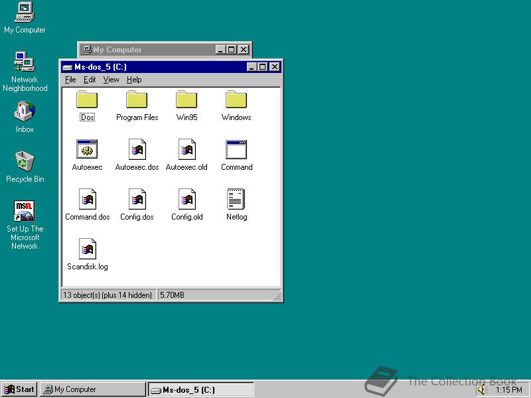Close the background My Computer window
Viewport: 531px width, 398px height.
(x=244, y=50)
